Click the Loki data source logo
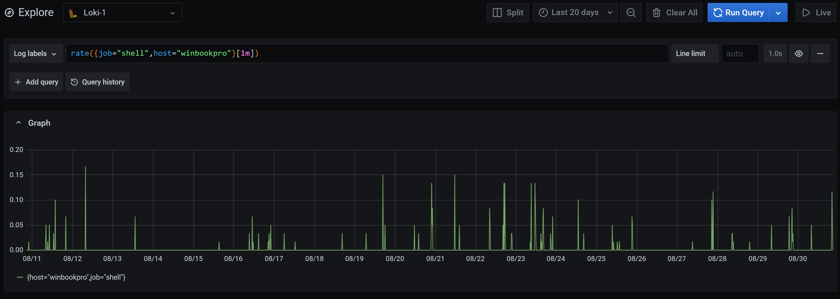This screenshot has height=299, width=840. point(72,12)
